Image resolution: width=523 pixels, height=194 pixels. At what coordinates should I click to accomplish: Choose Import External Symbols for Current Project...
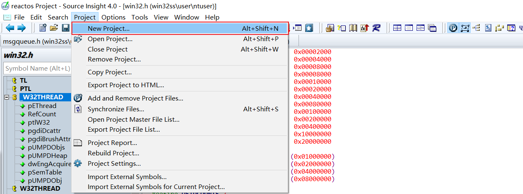click(180, 187)
